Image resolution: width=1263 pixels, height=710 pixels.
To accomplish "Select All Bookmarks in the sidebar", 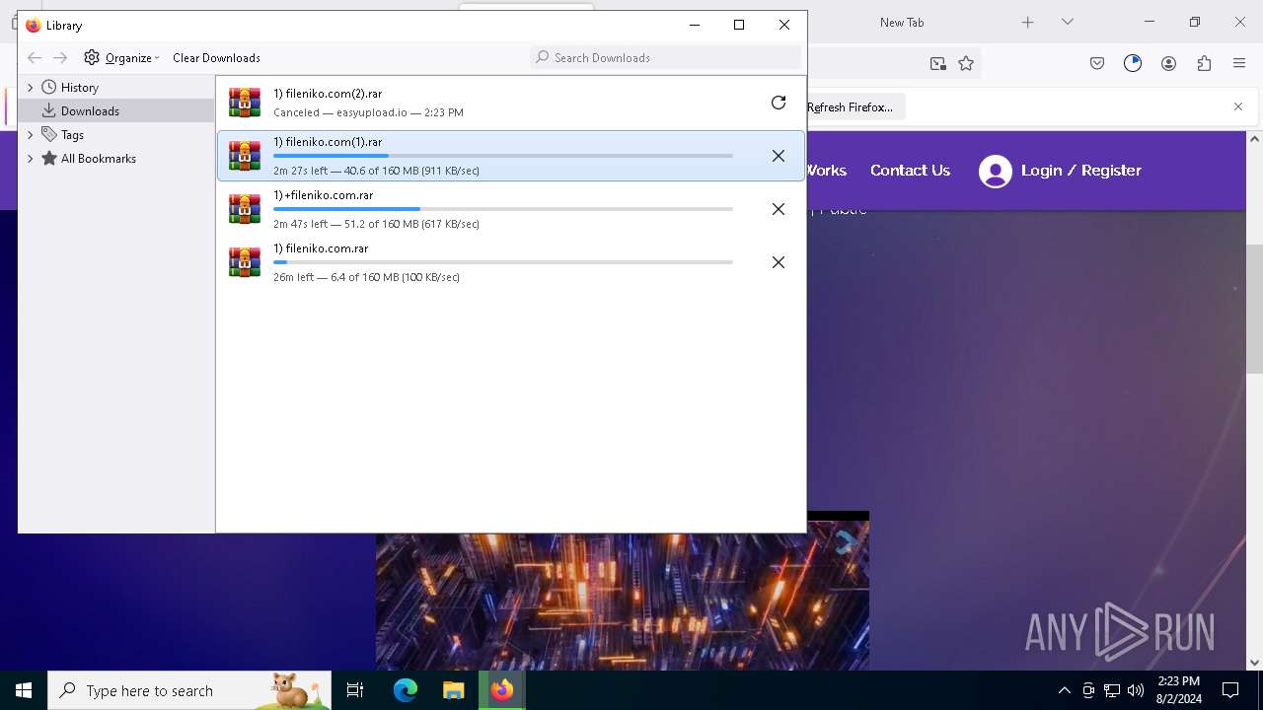I will 98,159.
